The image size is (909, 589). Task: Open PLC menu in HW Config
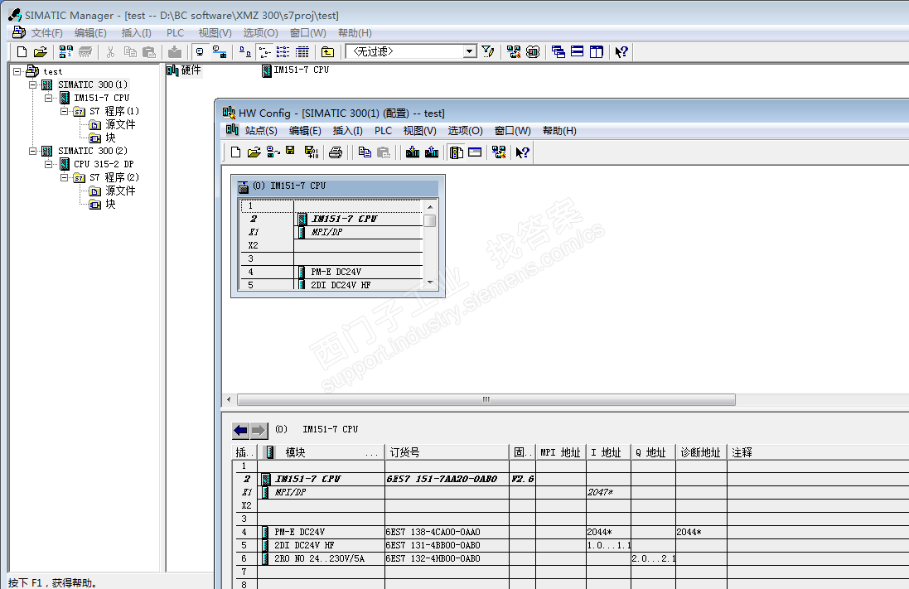tap(383, 130)
